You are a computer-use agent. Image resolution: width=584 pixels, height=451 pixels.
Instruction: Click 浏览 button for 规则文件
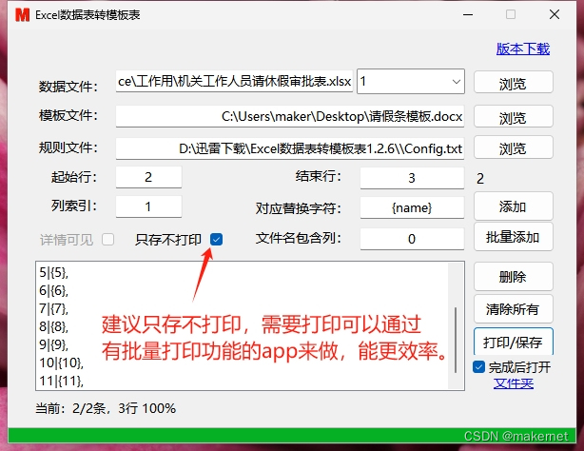coord(514,147)
